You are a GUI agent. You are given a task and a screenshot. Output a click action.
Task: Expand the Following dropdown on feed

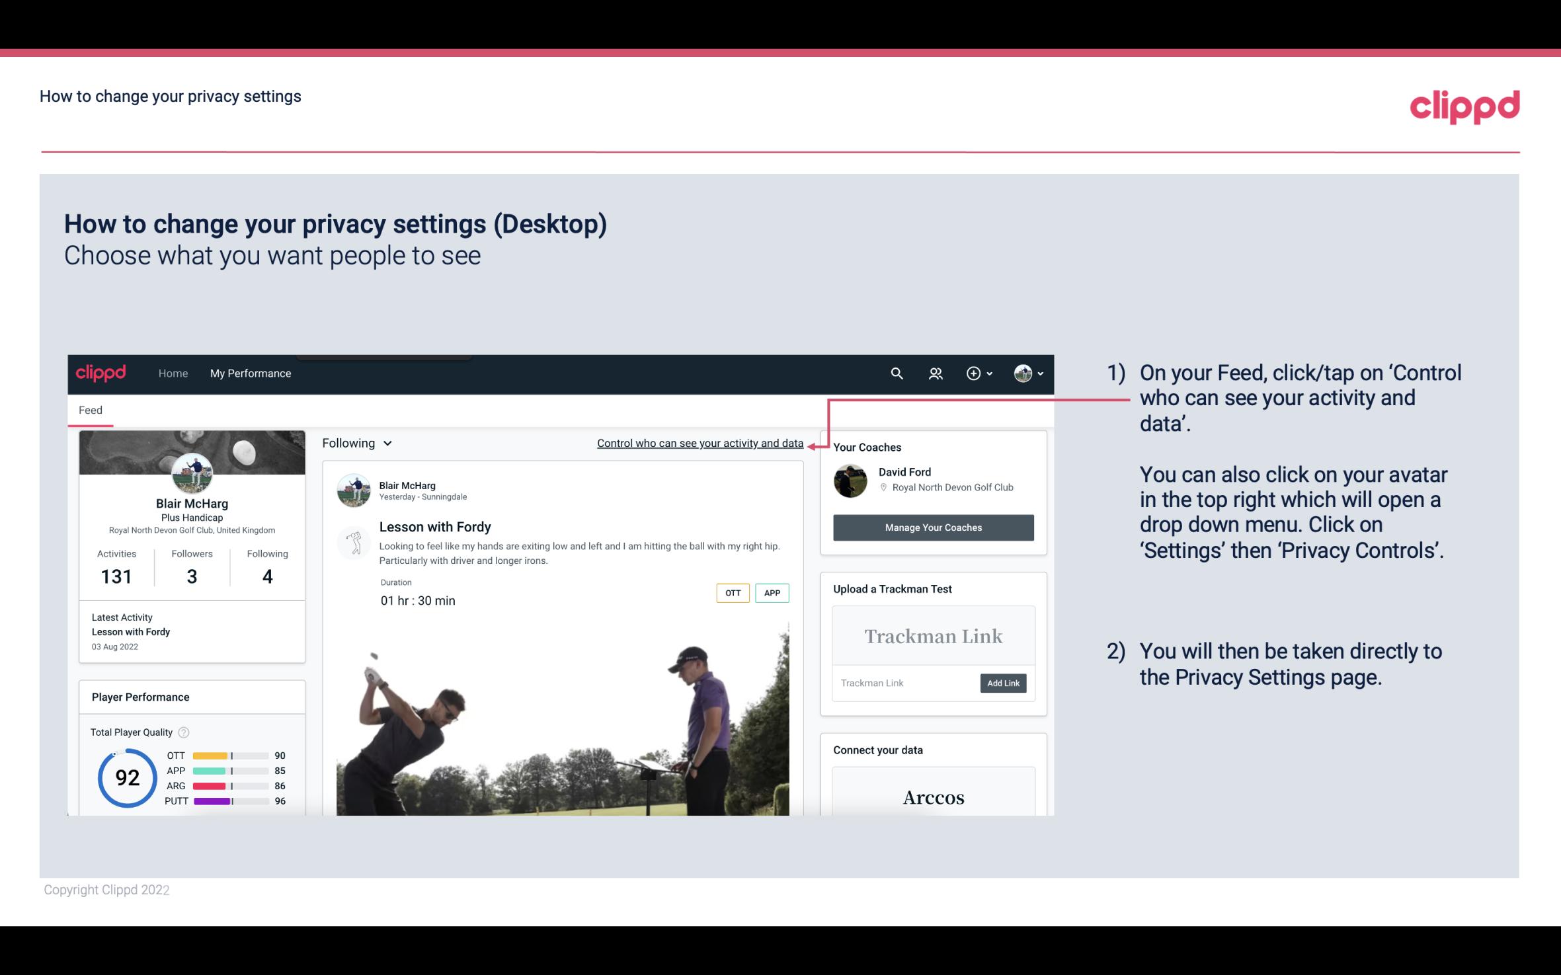click(x=355, y=442)
